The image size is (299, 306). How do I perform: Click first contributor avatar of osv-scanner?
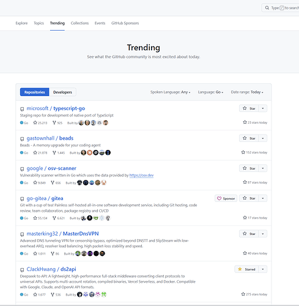[79, 182]
